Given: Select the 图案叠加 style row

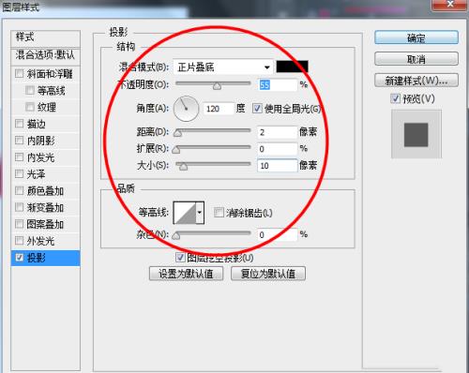Looking at the screenshot, I should 45,224.
